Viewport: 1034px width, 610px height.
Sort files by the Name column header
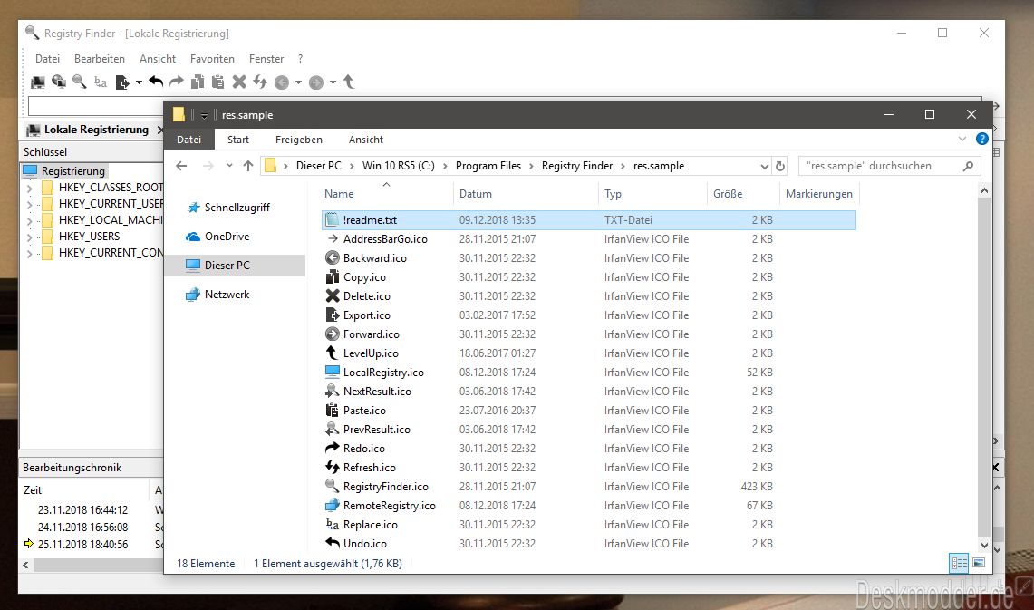click(386, 194)
